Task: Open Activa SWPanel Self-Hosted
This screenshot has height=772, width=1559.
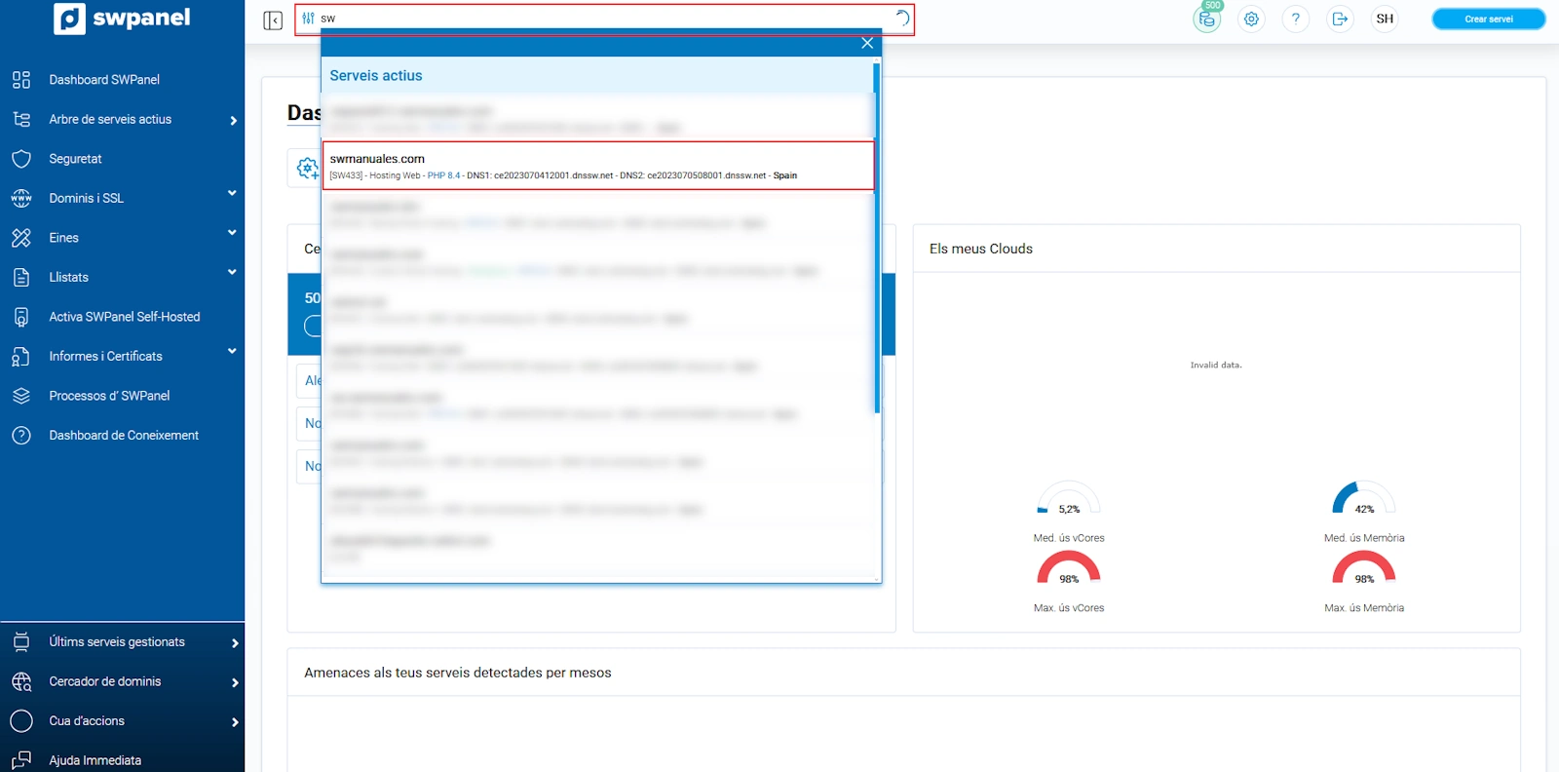Action: tap(124, 317)
